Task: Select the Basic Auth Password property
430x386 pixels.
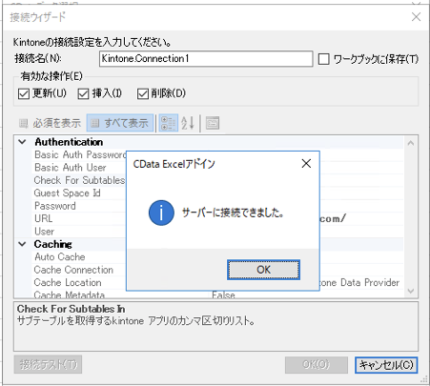Action: [80, 154]
